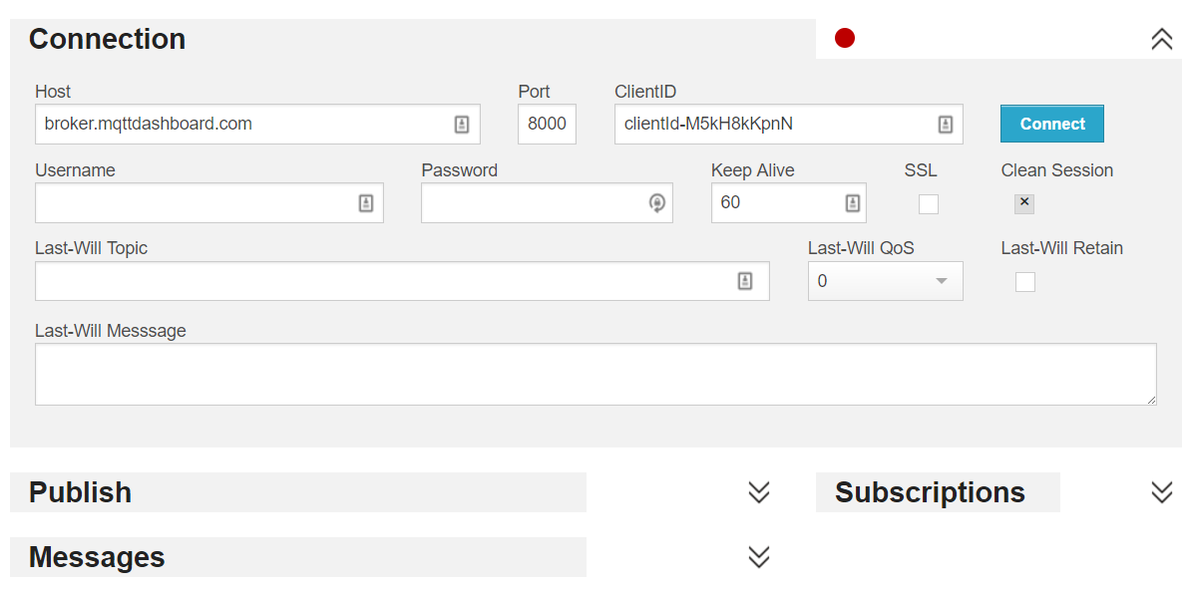Click into the Last-Will Message textarea
The height and width of the screenshot is (590, 1192).
click(596, 375)
